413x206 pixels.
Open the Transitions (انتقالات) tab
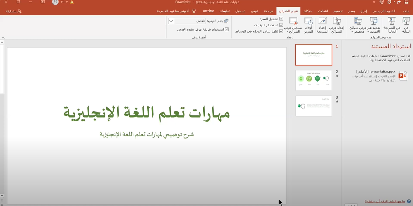pyautogui.click(x=323, y=11)
